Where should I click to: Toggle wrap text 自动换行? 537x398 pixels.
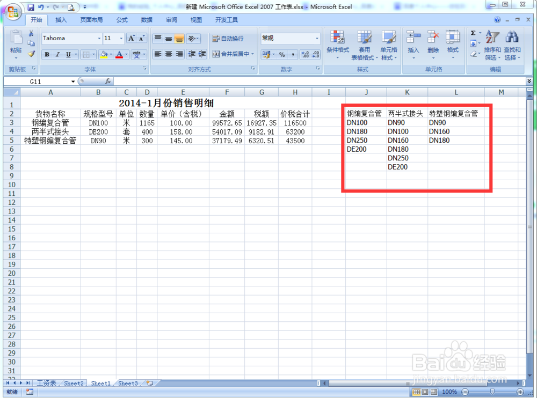(228, 38)
